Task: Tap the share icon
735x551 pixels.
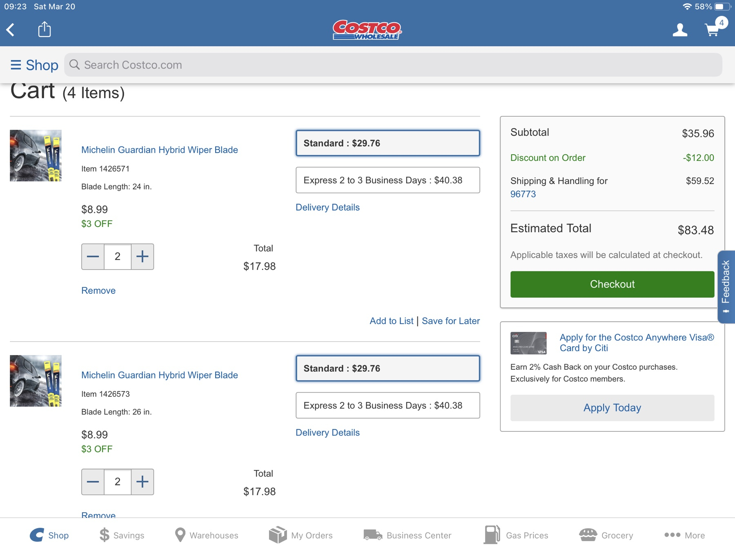Action: point(45,29)
